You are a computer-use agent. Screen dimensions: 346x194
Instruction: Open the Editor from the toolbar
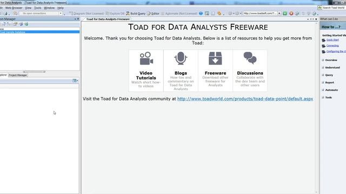pos(153,13)
